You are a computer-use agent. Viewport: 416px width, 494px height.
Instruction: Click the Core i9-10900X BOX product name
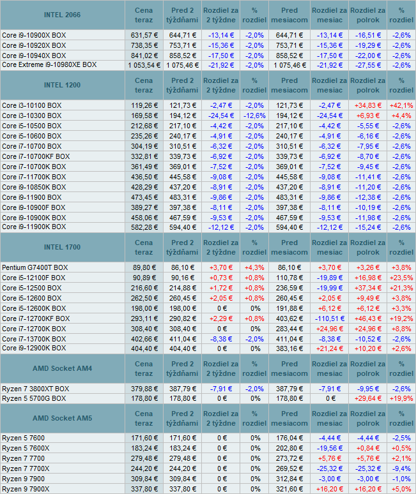[x=34, y=35]
